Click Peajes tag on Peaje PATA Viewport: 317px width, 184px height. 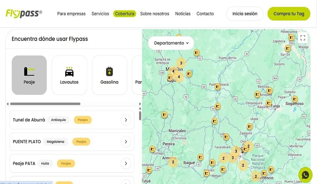pos(66,163)
